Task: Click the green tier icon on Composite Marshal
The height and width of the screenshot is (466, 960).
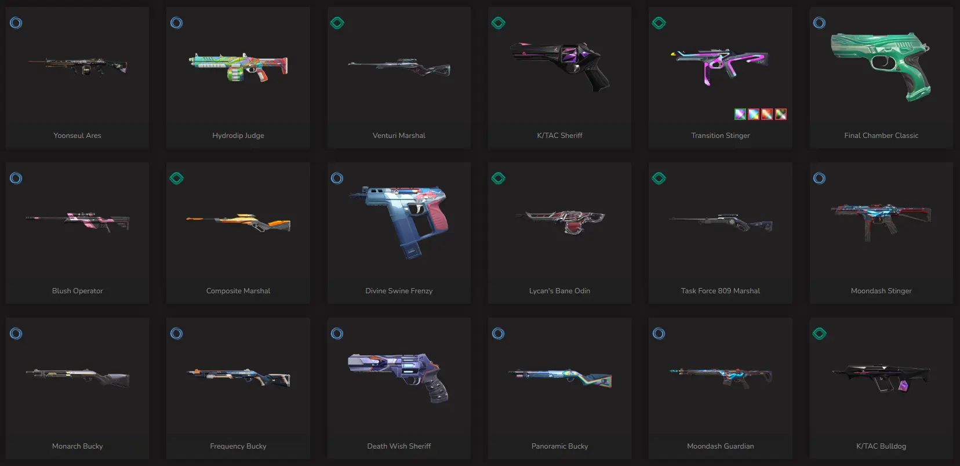Action: click(x=177, y=179)
